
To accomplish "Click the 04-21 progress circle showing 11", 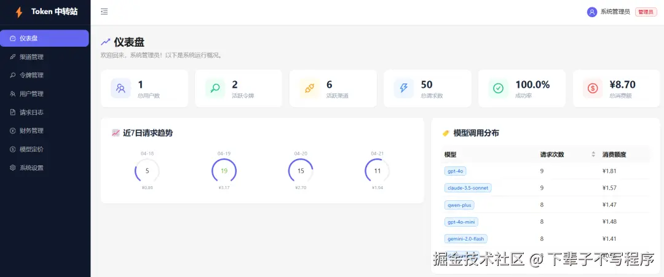I will click(377, 171).
